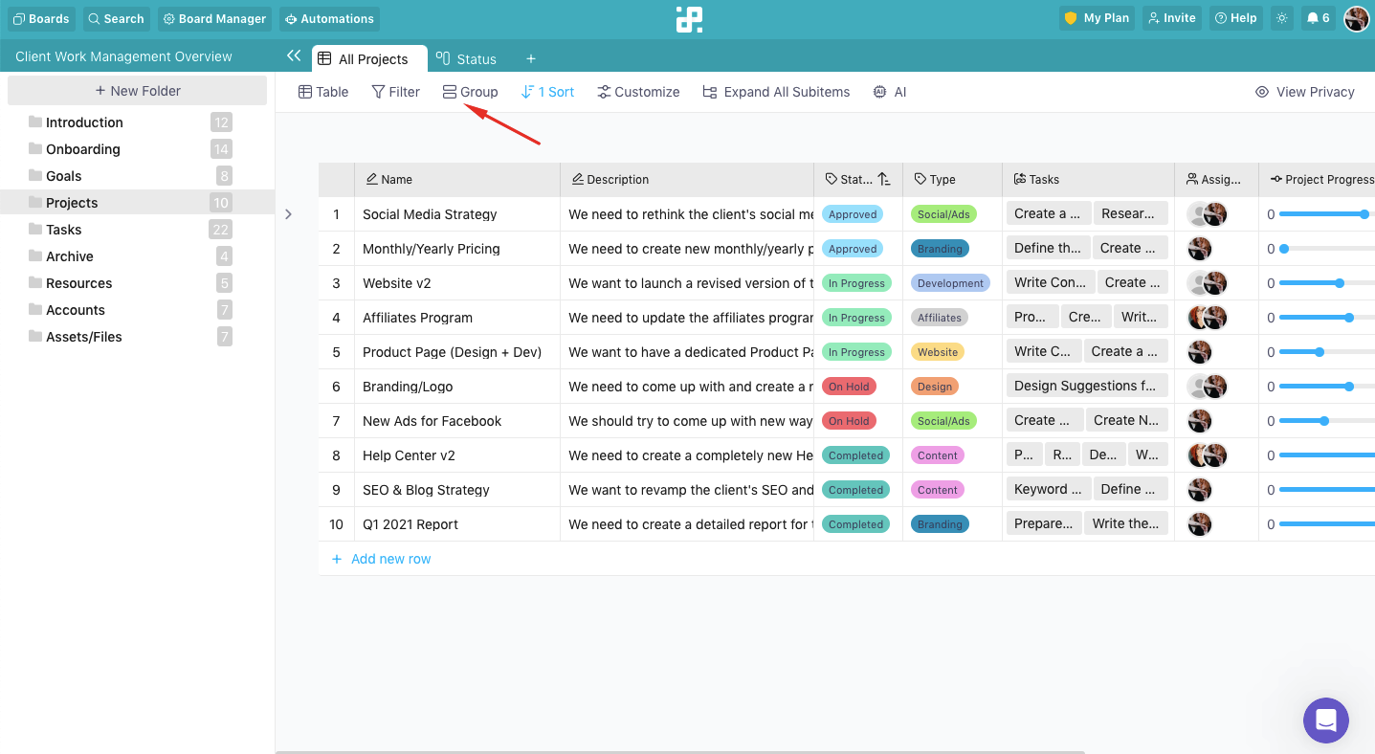Add a new view tab with plus

pos(531,58)
